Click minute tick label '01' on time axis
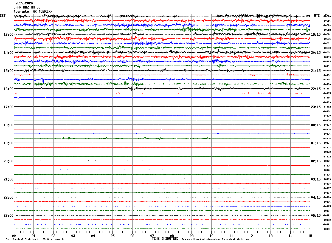Viewport: 332px width, 243px height. (33, 236)
